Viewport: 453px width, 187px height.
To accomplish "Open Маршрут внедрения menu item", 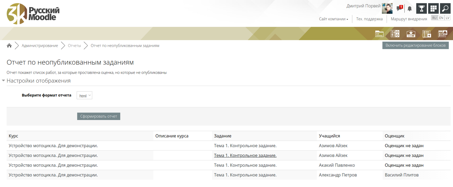I will pyautogui.click(x=409, y=19).
